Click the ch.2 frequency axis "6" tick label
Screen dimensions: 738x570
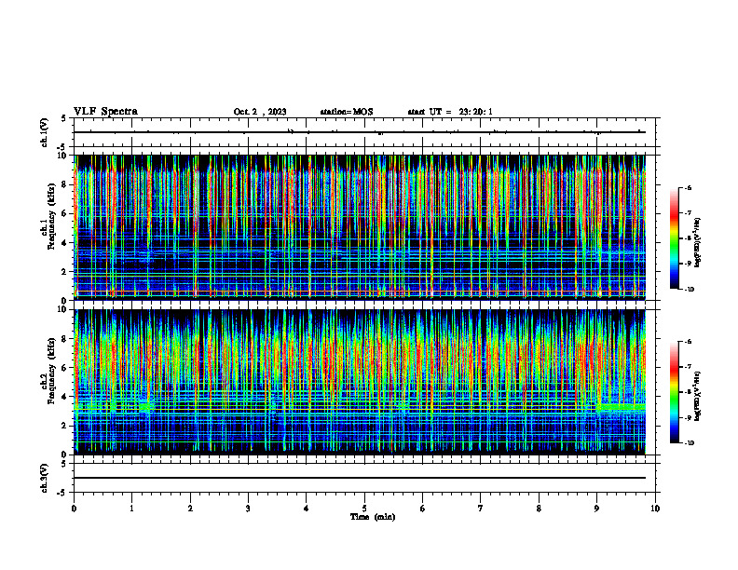pos(65,368)
